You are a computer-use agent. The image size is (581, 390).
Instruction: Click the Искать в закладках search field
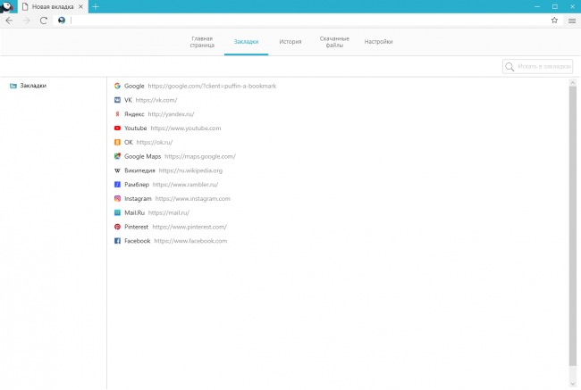pos(537,67)
